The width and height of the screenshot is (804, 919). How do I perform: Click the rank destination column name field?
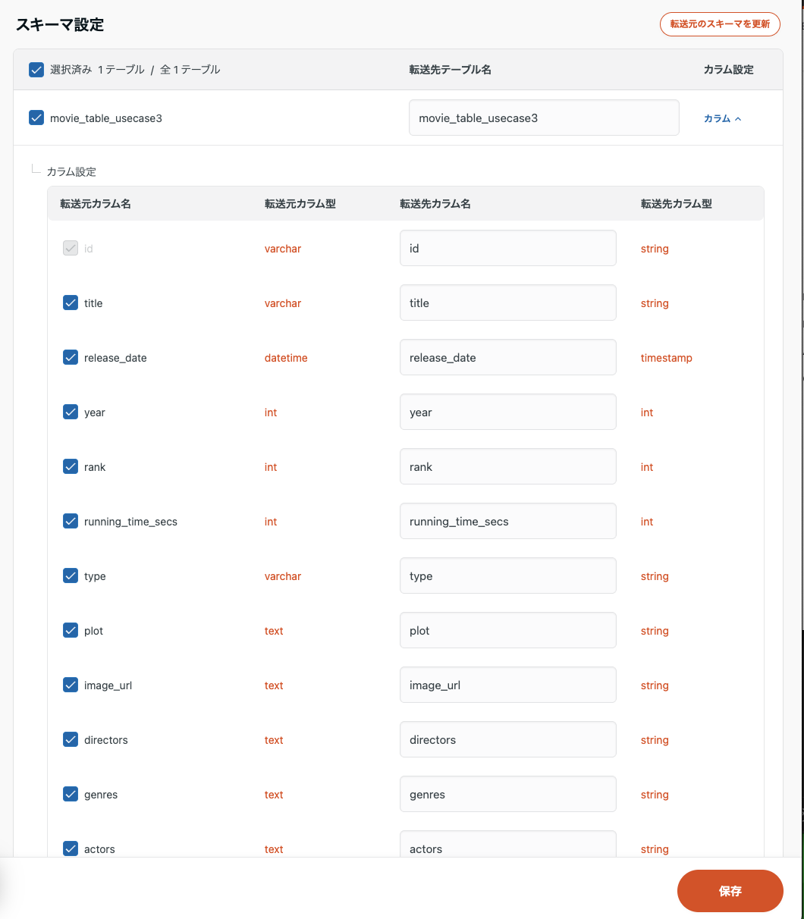[x=508, y=466]
